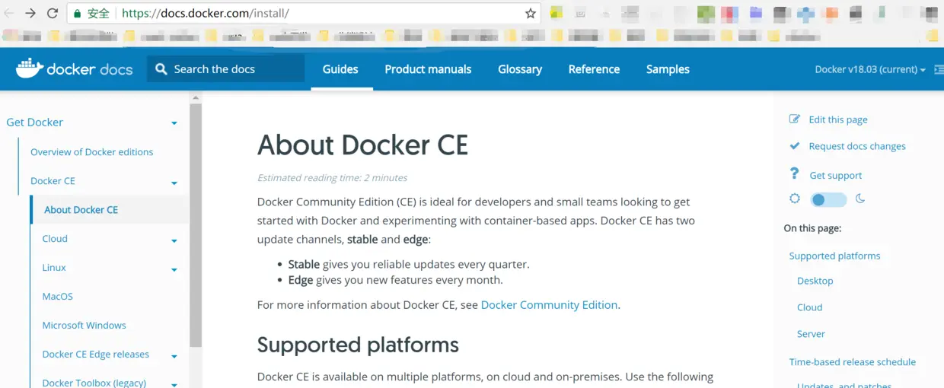Click the Search the docs input field
The height and width of the screenshot is (388, 944).
click(x=225, y=69)
